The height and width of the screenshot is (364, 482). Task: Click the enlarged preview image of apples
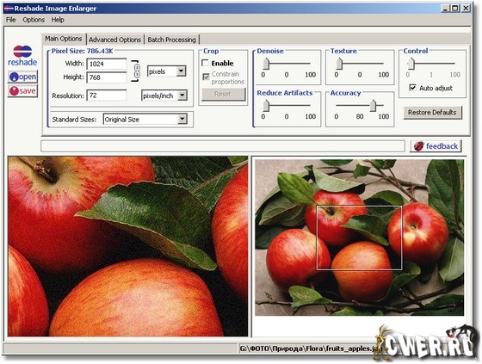click(x=127, y=246)
